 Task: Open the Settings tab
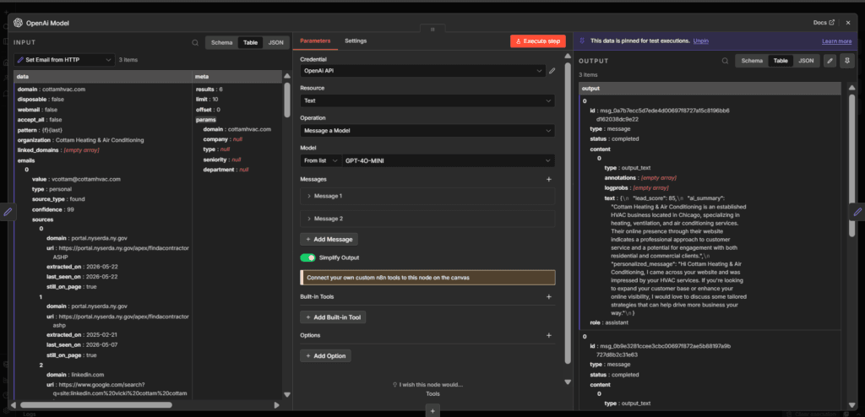coord(356,41)
